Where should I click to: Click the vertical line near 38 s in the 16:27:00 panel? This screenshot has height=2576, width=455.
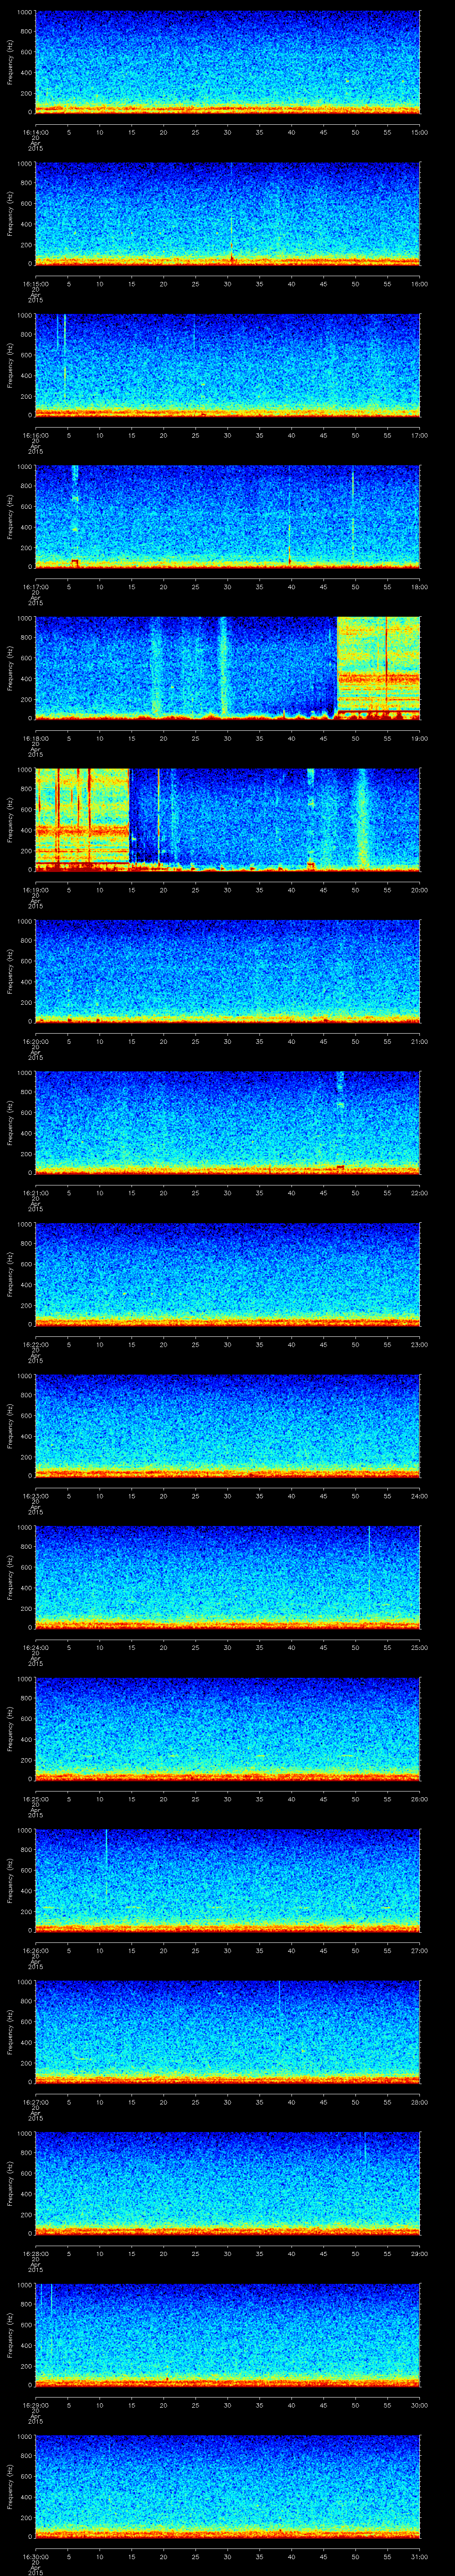pyautogui.click(x=279, y=1998)
